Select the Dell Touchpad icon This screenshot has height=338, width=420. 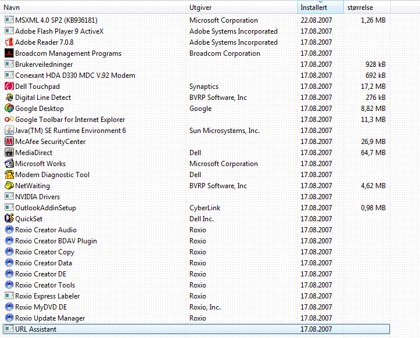click(x=9, y=86)
